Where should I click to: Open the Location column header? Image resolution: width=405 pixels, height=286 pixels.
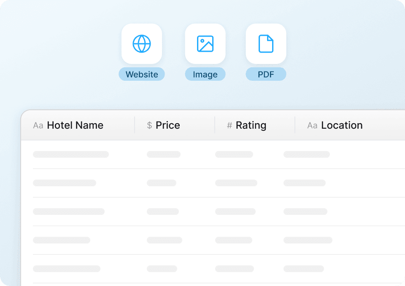(x=342, y=125)
